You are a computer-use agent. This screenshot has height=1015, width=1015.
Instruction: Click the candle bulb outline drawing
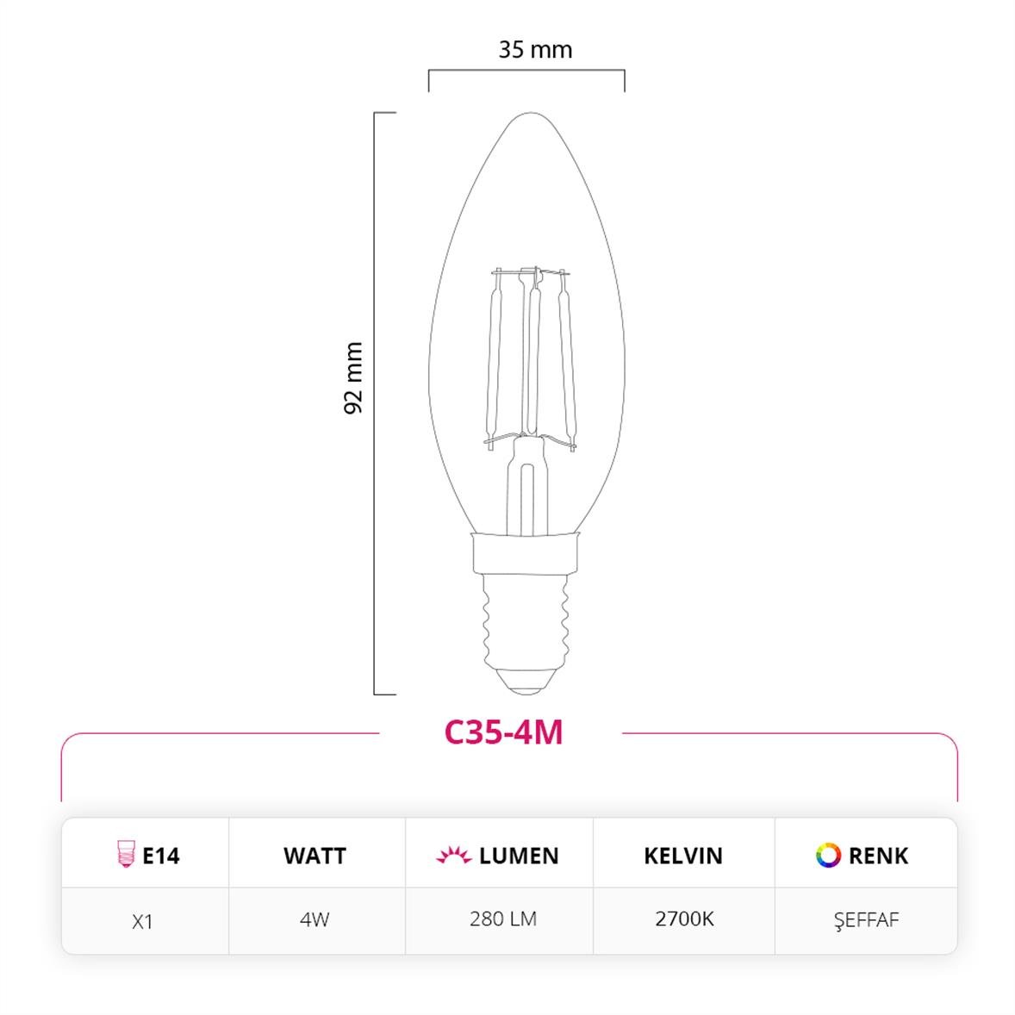click(526, 403)
